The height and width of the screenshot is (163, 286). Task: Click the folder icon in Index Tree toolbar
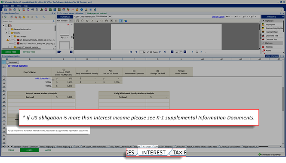pos(24,17)
